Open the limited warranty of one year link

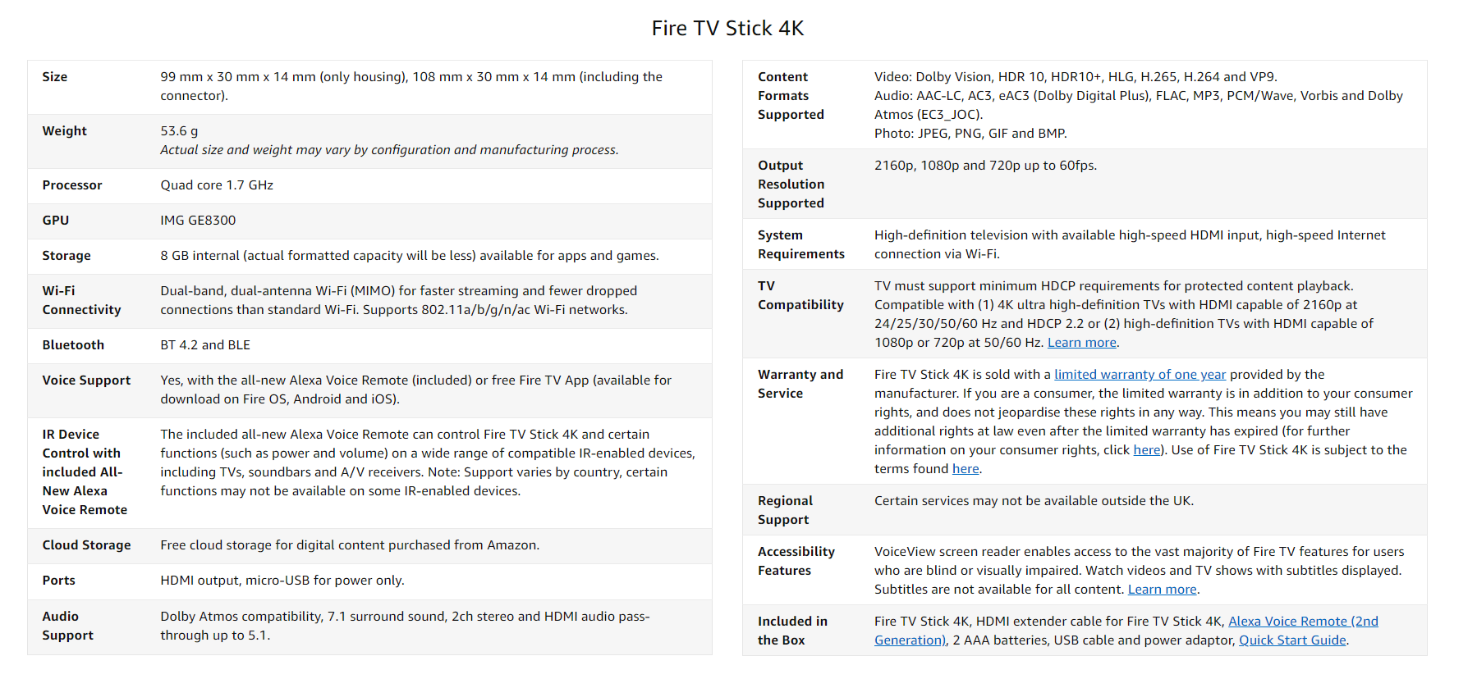(x=1140, y=375)
